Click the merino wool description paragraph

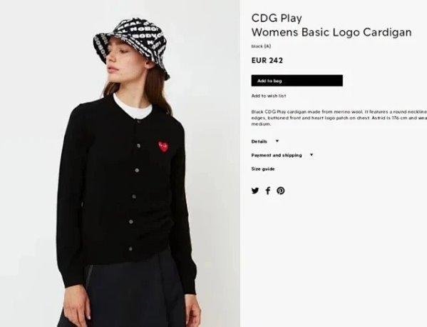[339, 118]
